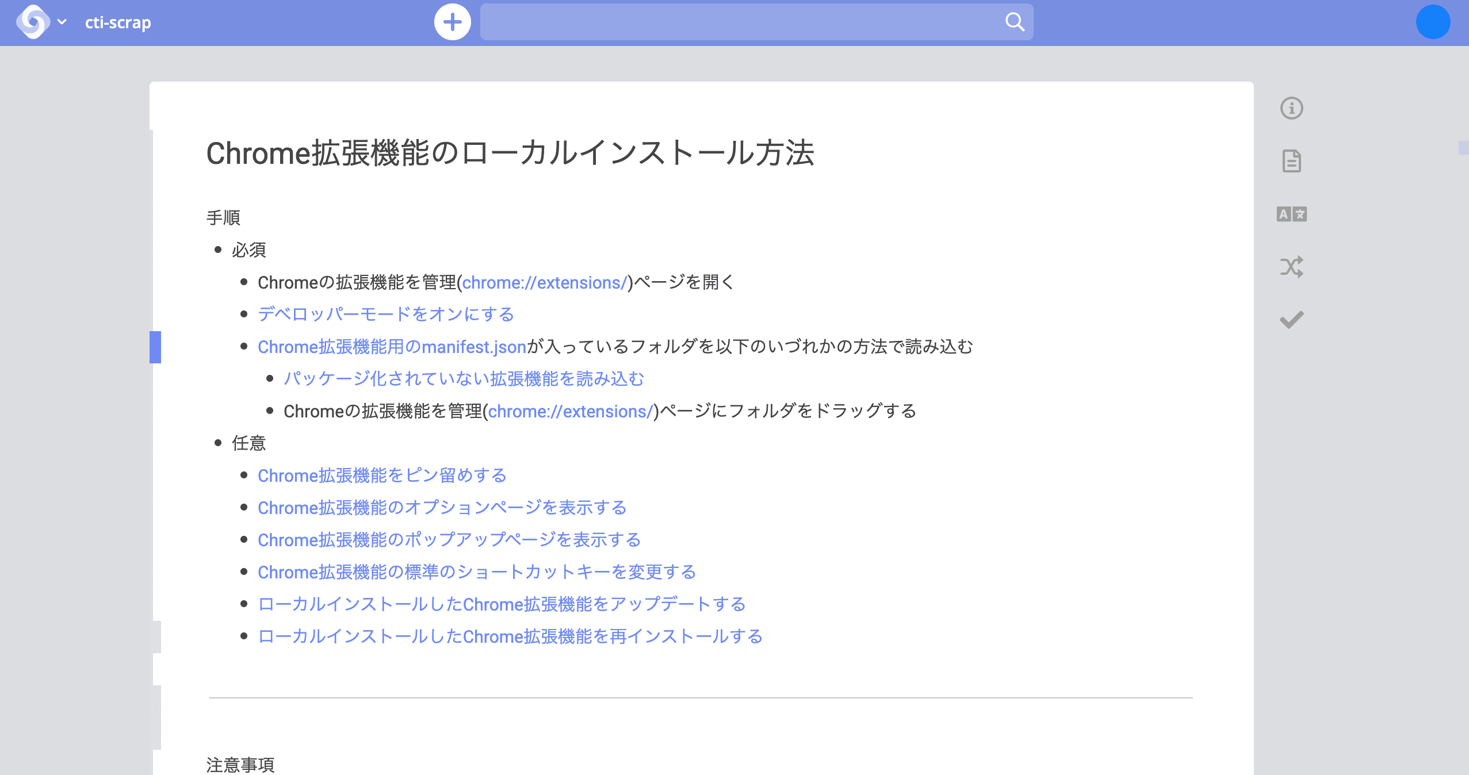Click the 必須 bullet item

pyautogui.click(x=248, y=250)
